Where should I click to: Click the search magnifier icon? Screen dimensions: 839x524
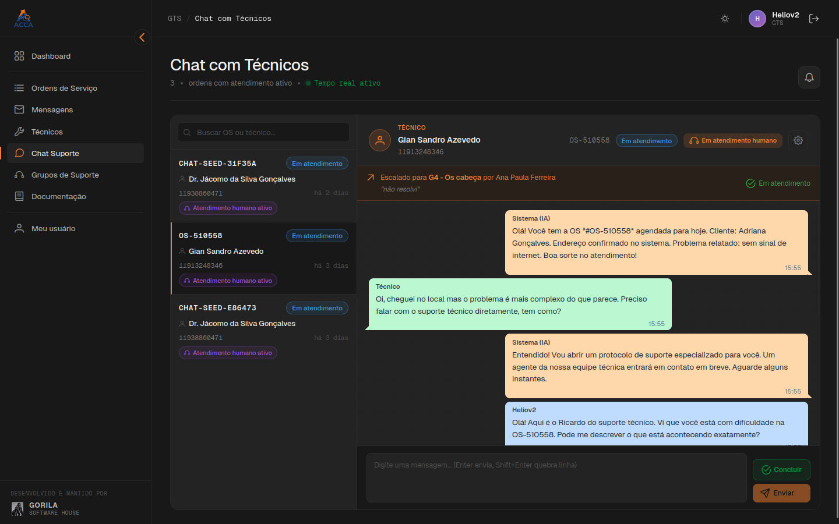[x=187, y=132]
